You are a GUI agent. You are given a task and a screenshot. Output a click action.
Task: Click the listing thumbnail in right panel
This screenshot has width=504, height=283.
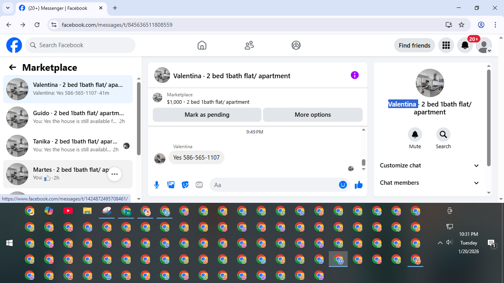click(430, 83)
